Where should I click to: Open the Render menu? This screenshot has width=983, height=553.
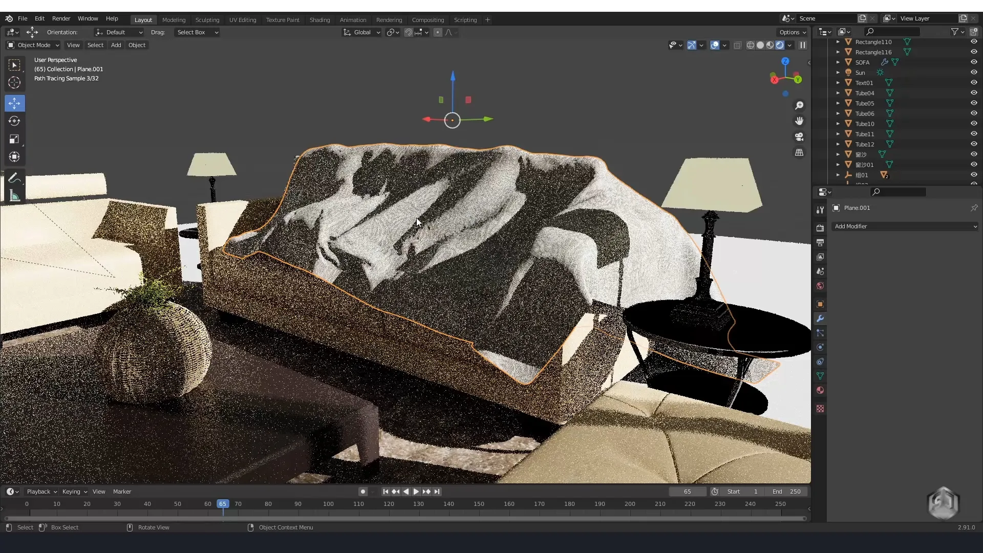[61, 18]
